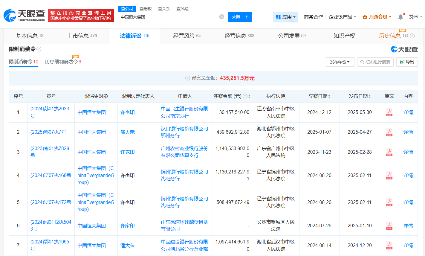The width and height of the screenshot is (425, 256).
Task: Open 详情 for the 广州农村商业银行 case
Action: click(x=408, y=152)
